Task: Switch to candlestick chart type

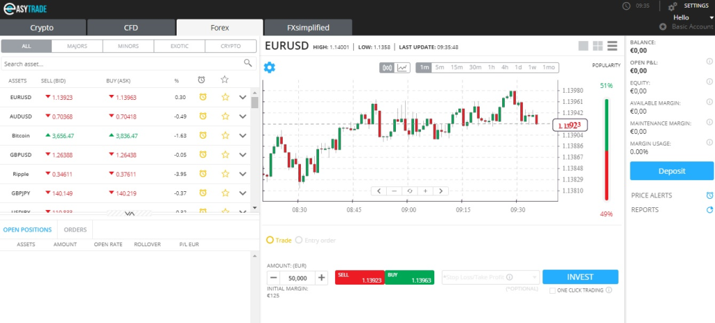Action: [x=388, y=68]
